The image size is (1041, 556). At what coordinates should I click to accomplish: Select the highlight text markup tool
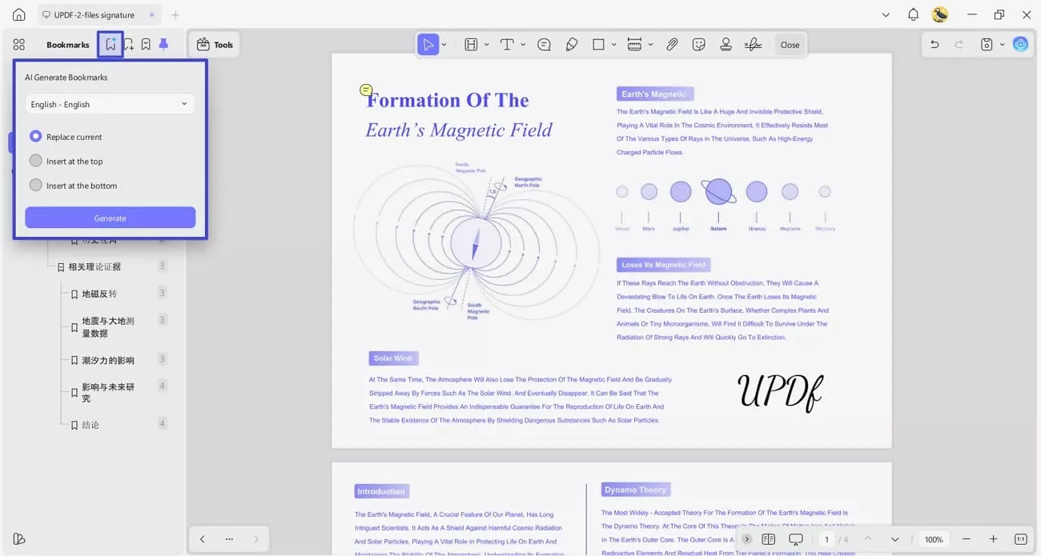tap(471, 45)
